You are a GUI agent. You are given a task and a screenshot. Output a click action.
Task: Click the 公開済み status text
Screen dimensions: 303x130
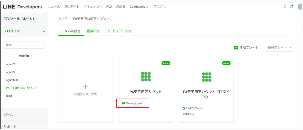(x=187, y=114)
